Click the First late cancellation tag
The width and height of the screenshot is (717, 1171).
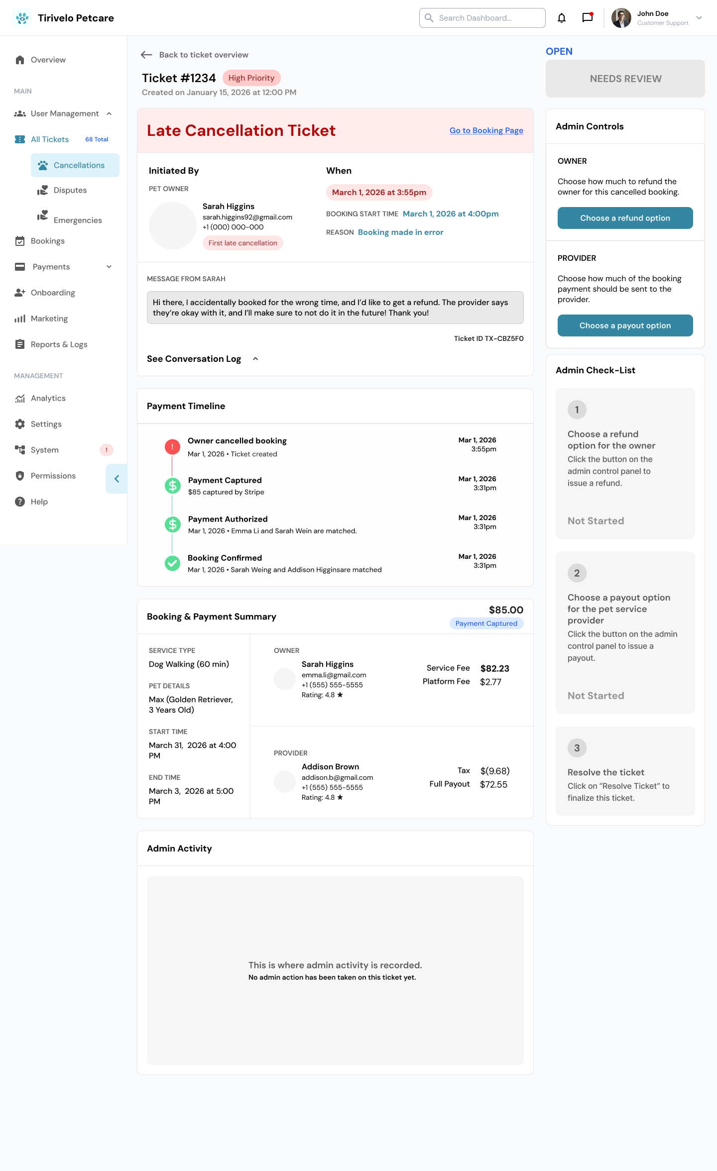243,243
